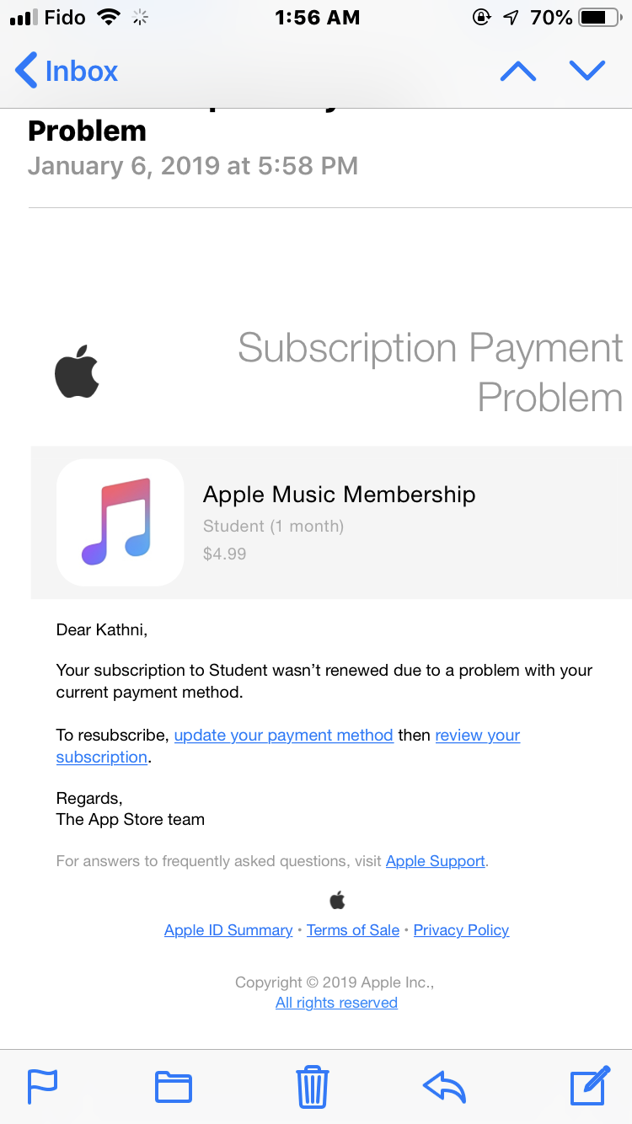
Task: Tap the reply arrow icon
Action: (x=444, y=1086)
